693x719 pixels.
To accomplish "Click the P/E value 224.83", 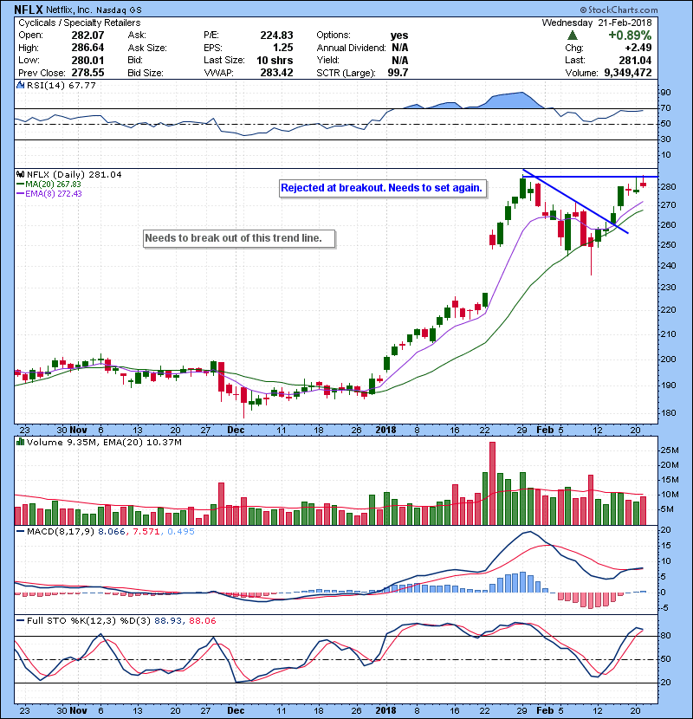I will (x=276, y=36).
